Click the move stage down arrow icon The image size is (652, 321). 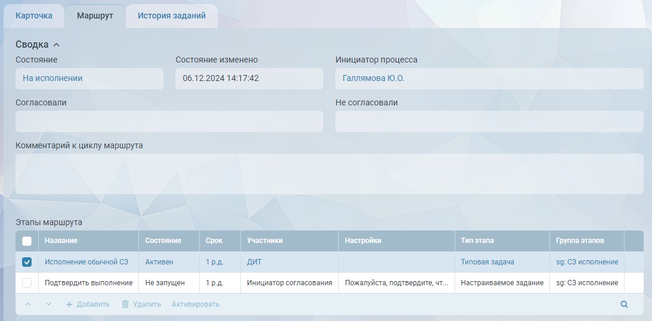pyautogui.click(x=49, y=304)
